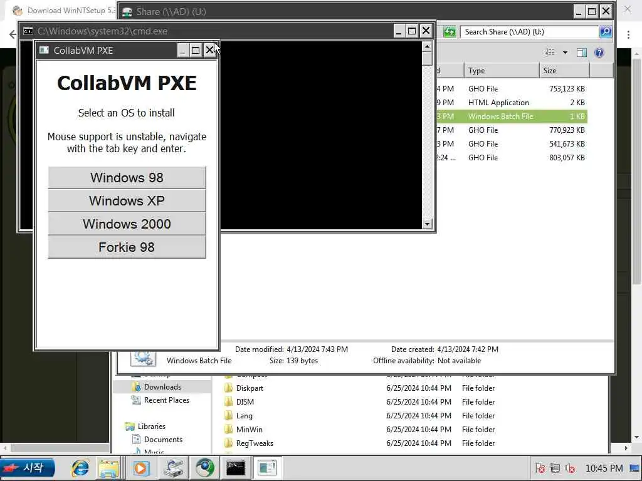Click the Action Center flag tray icon
Screen dimensions: 642x481
pos(540,468)
